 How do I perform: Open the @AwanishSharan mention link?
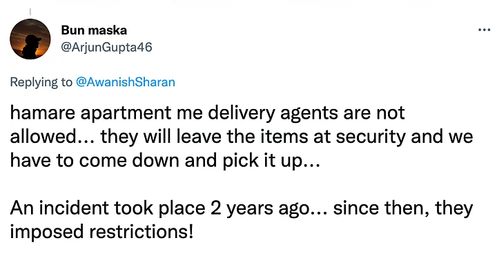126,82
